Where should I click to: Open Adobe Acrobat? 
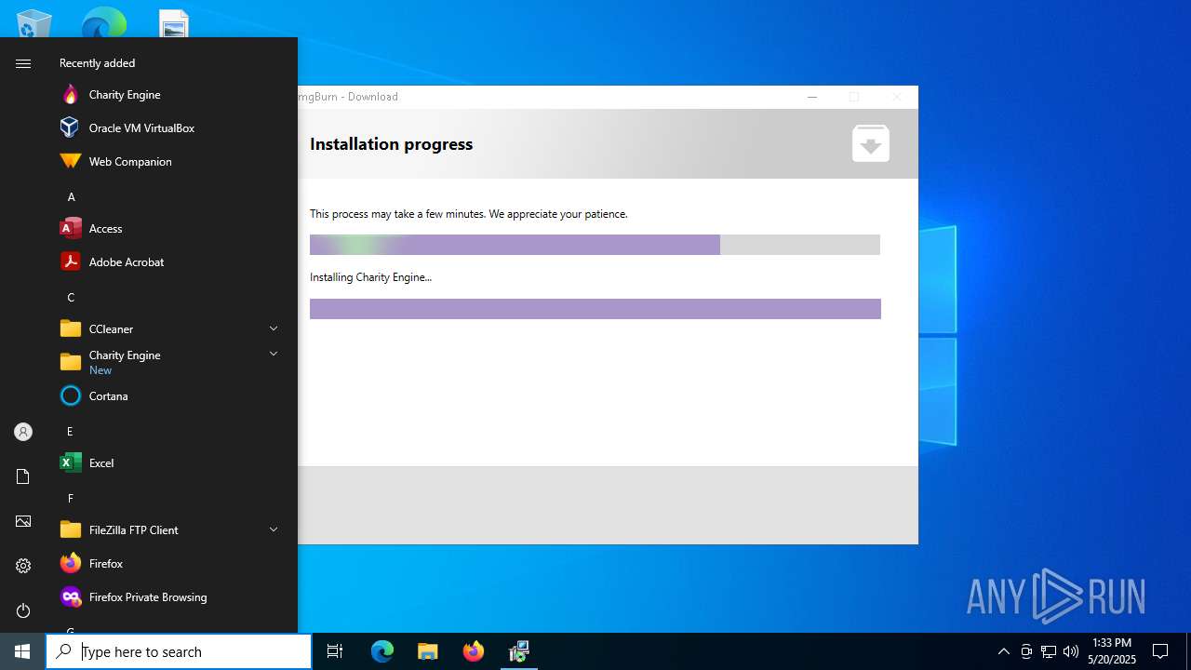click(169, 262)
